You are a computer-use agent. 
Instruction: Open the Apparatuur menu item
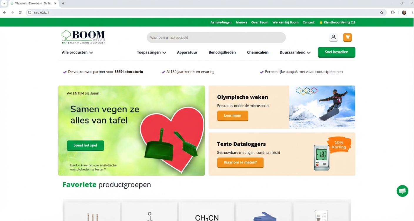pos(187,53)
